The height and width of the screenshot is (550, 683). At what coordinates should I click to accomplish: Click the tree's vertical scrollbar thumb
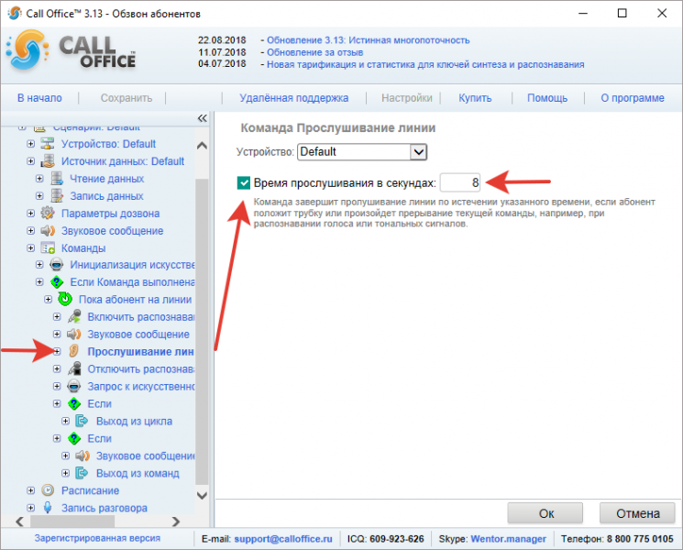pyautogui.click(x=202, y=331)
